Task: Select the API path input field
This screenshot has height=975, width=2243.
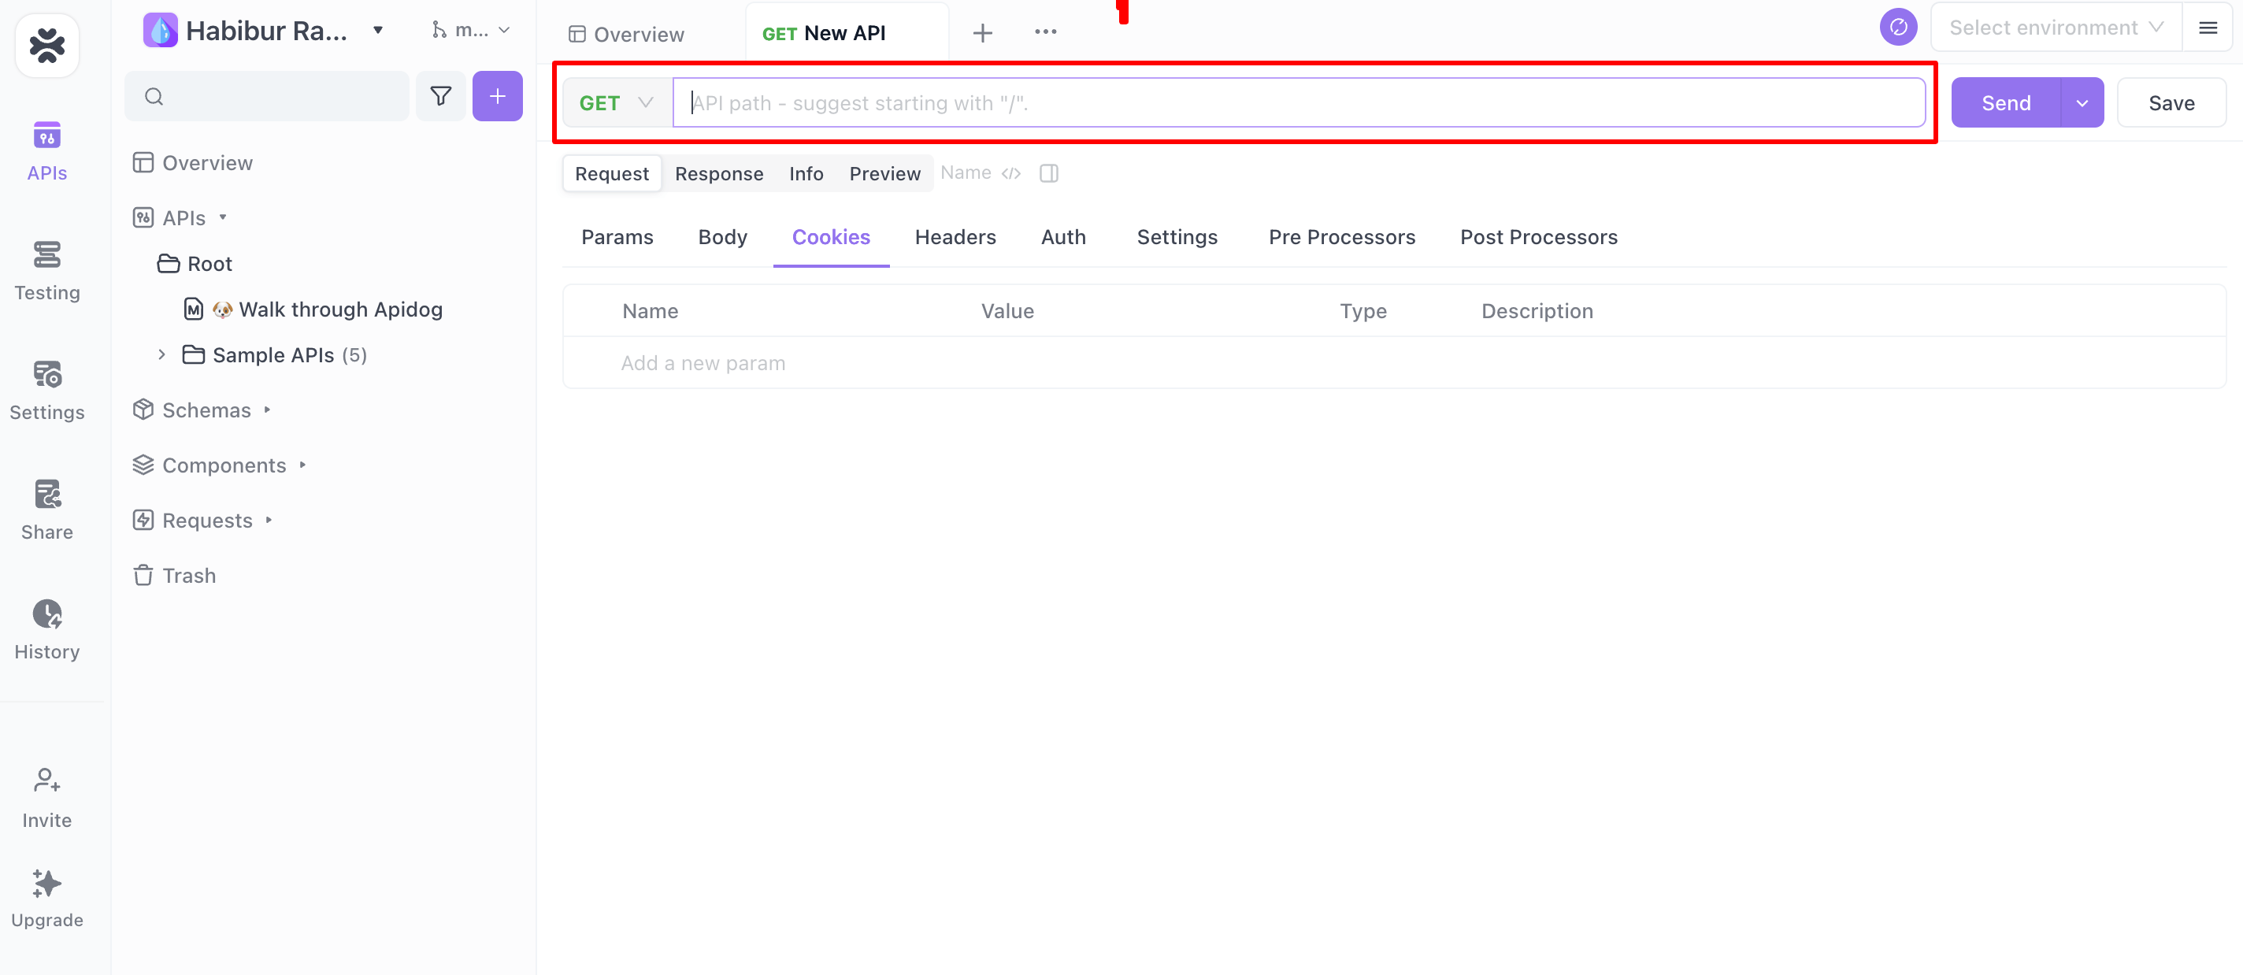Action: (1297, 102)
